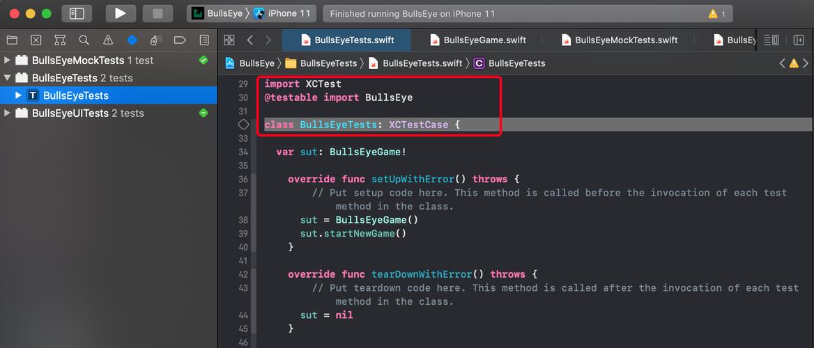Jump to next issue arrow
The height and width of the screenshot is (348, 814).
tap(806, 63)
